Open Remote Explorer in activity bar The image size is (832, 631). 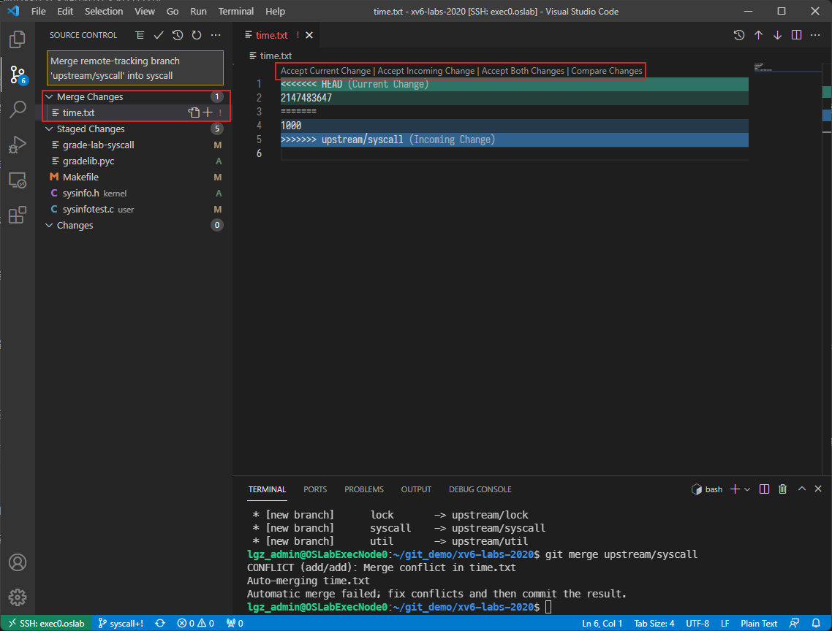18,180
